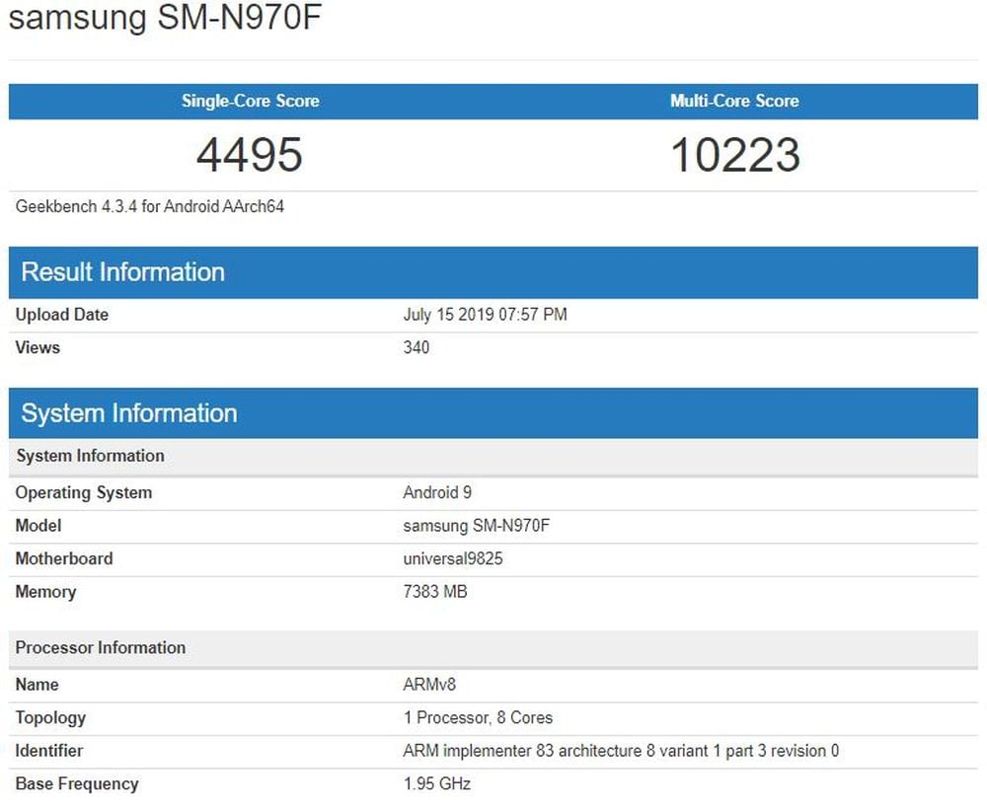987x811 pixels.
Task: Click the Multi-Core Score header
Action: [734, 101]
